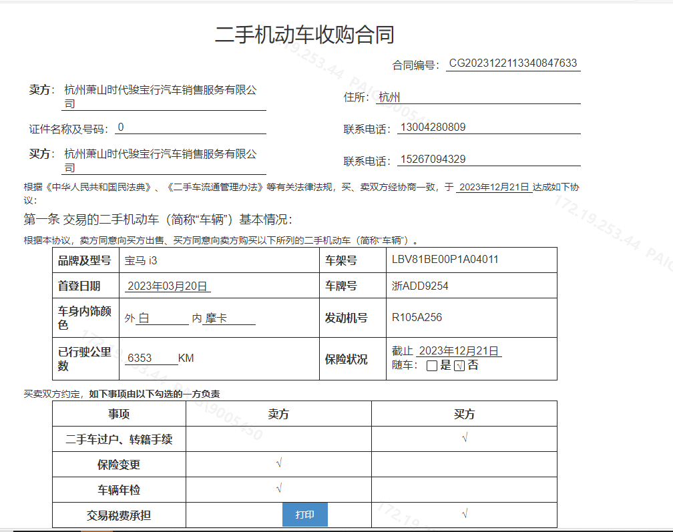Click the 首登日期 label cell
Image resolution: width=673 pixels, height=532 pixels.
tap(86, 286)
